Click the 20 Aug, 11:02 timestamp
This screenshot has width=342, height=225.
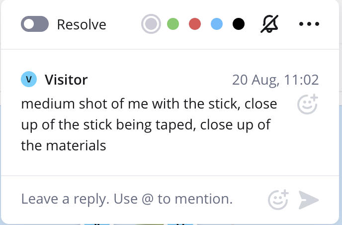(x=275, y=80)
